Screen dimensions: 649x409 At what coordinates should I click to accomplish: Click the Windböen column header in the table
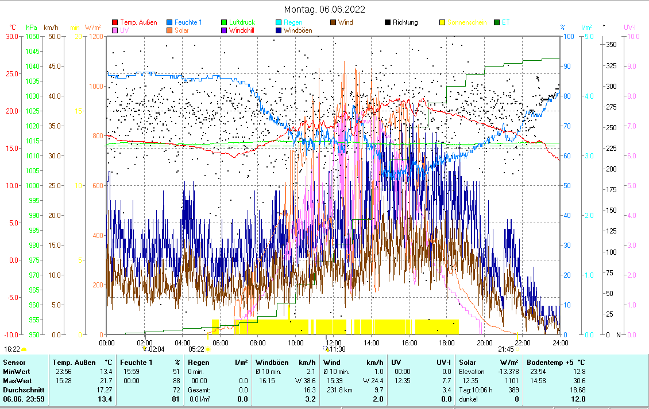point(272,363)
